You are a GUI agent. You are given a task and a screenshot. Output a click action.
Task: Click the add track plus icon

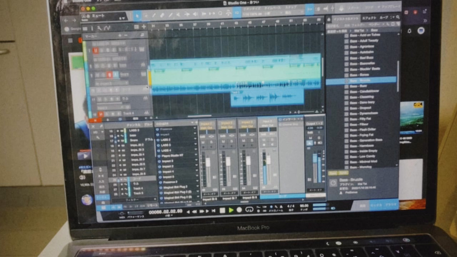click(x=144, y=27)
